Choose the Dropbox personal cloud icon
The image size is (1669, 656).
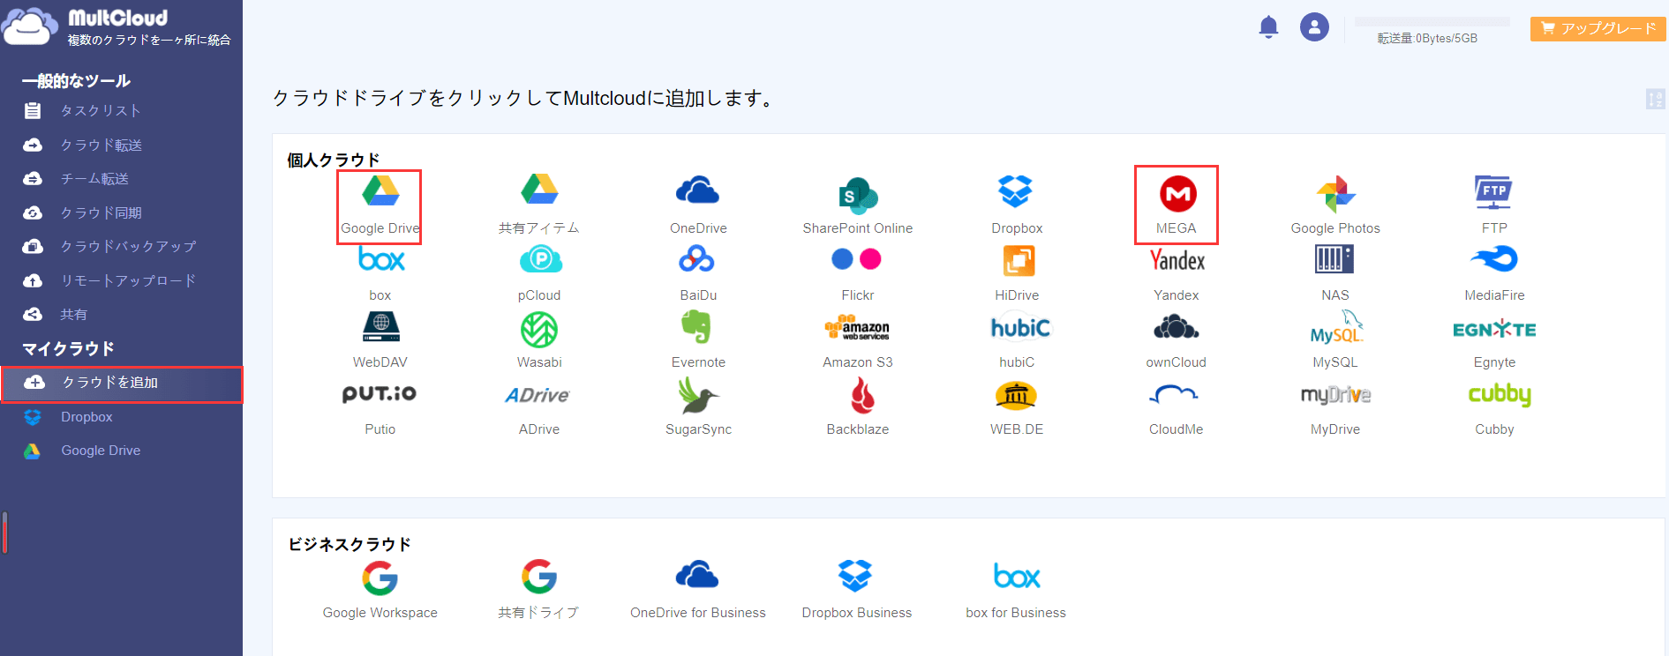tap(1016, 192)
